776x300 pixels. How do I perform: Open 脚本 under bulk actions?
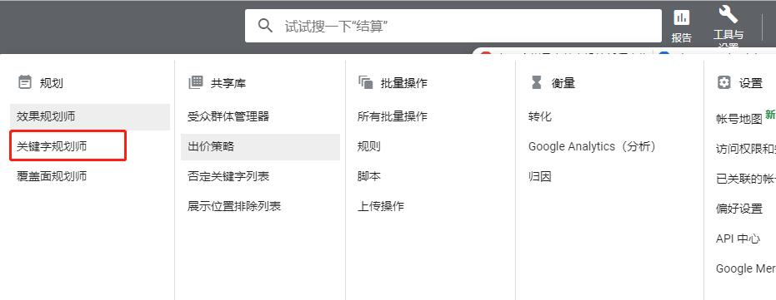pyautogui.click(x=368, y=176)
